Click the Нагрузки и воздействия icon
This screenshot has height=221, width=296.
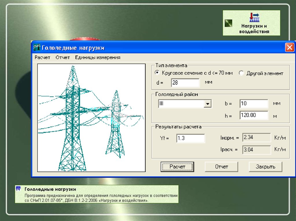coord(254,17)
